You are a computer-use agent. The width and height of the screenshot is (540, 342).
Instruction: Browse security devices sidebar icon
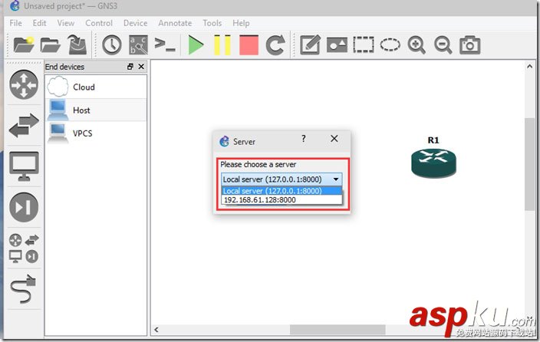(24, 207)
